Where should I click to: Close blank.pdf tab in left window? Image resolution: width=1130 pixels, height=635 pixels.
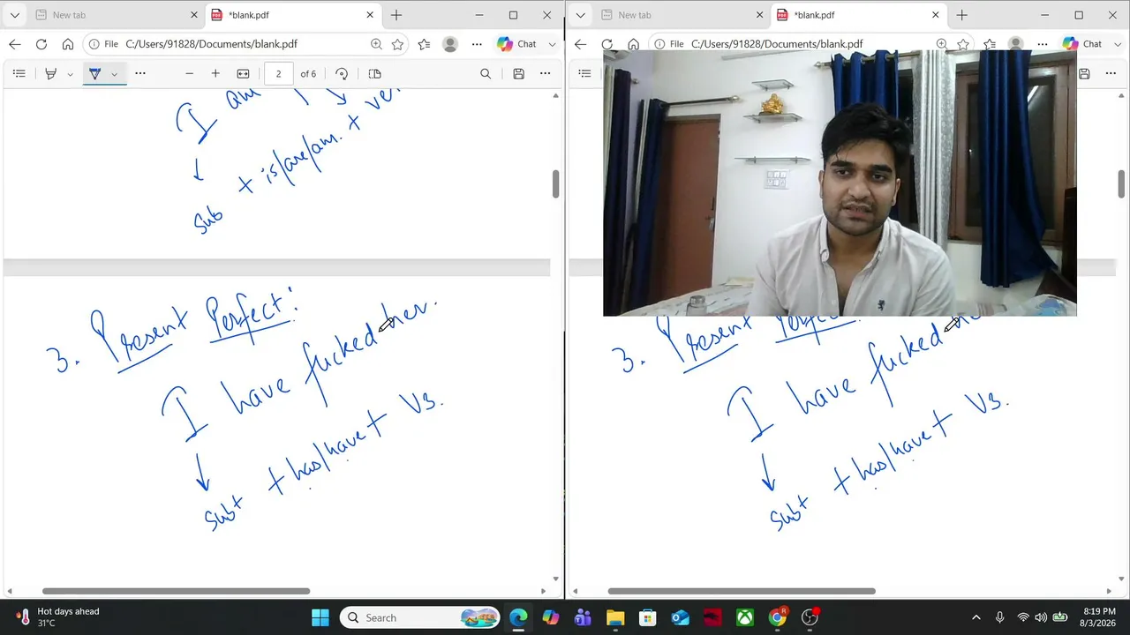(371, 15)
